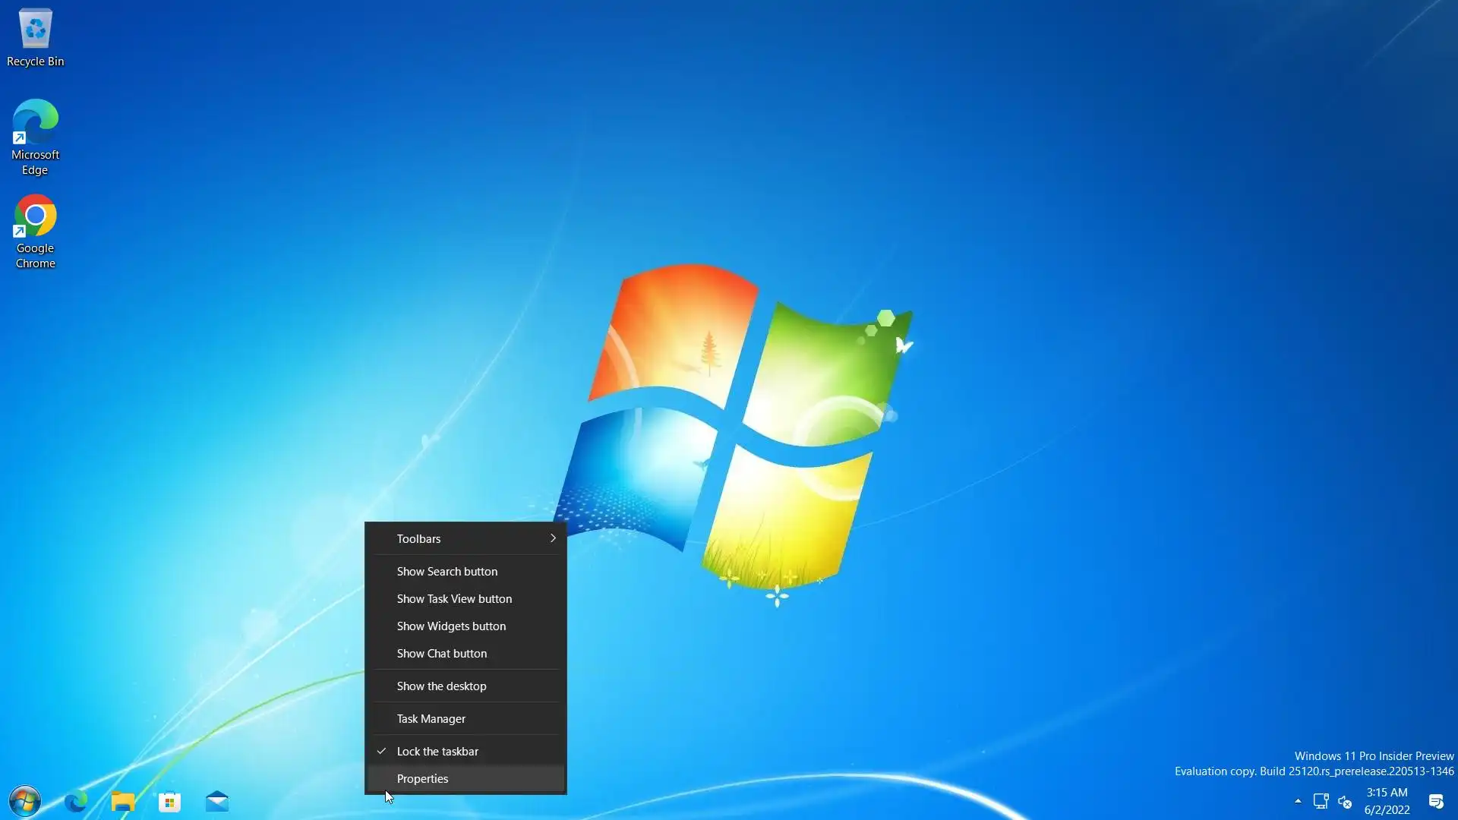Click the network status tray icon
This screenshot has width=1458, height=820.
[1321, 801]
